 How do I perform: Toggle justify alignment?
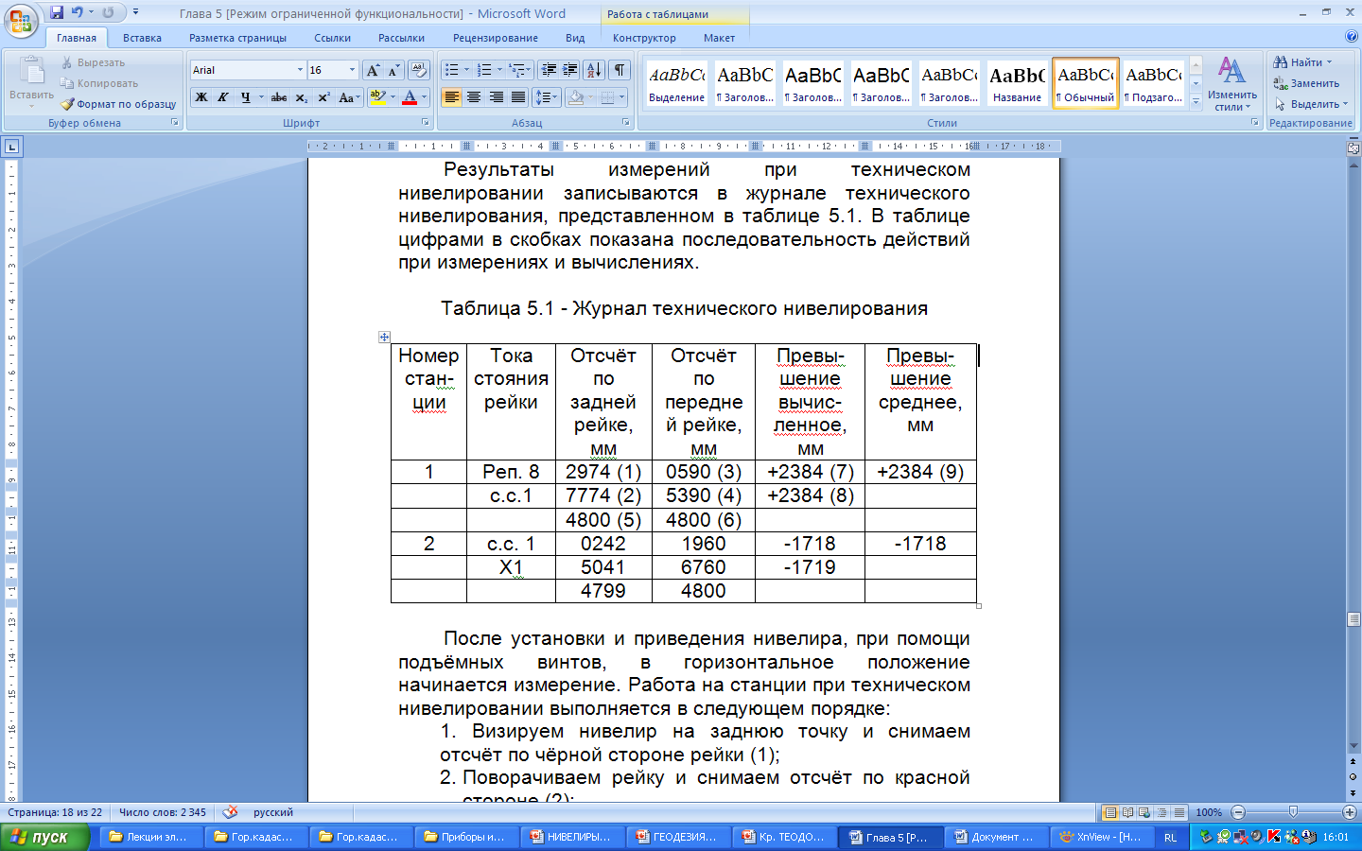coord(518,97)
